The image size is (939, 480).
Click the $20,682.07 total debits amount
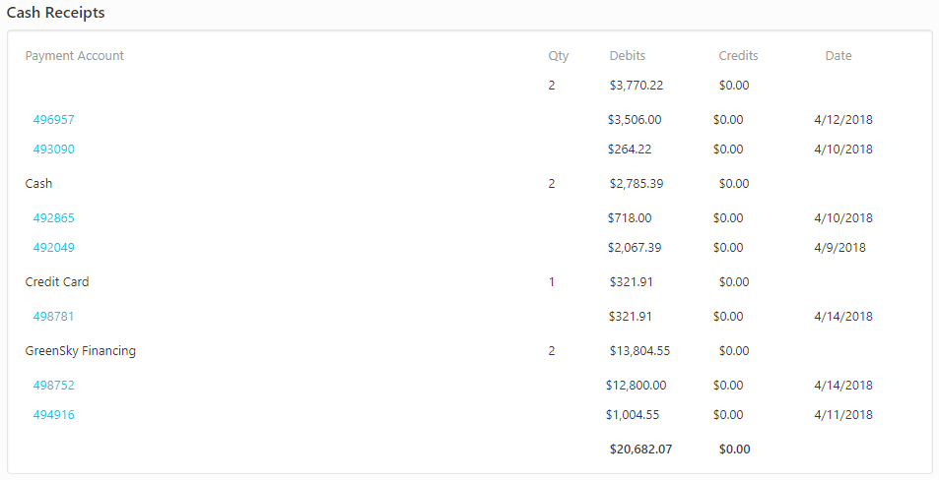click(640, 450)
